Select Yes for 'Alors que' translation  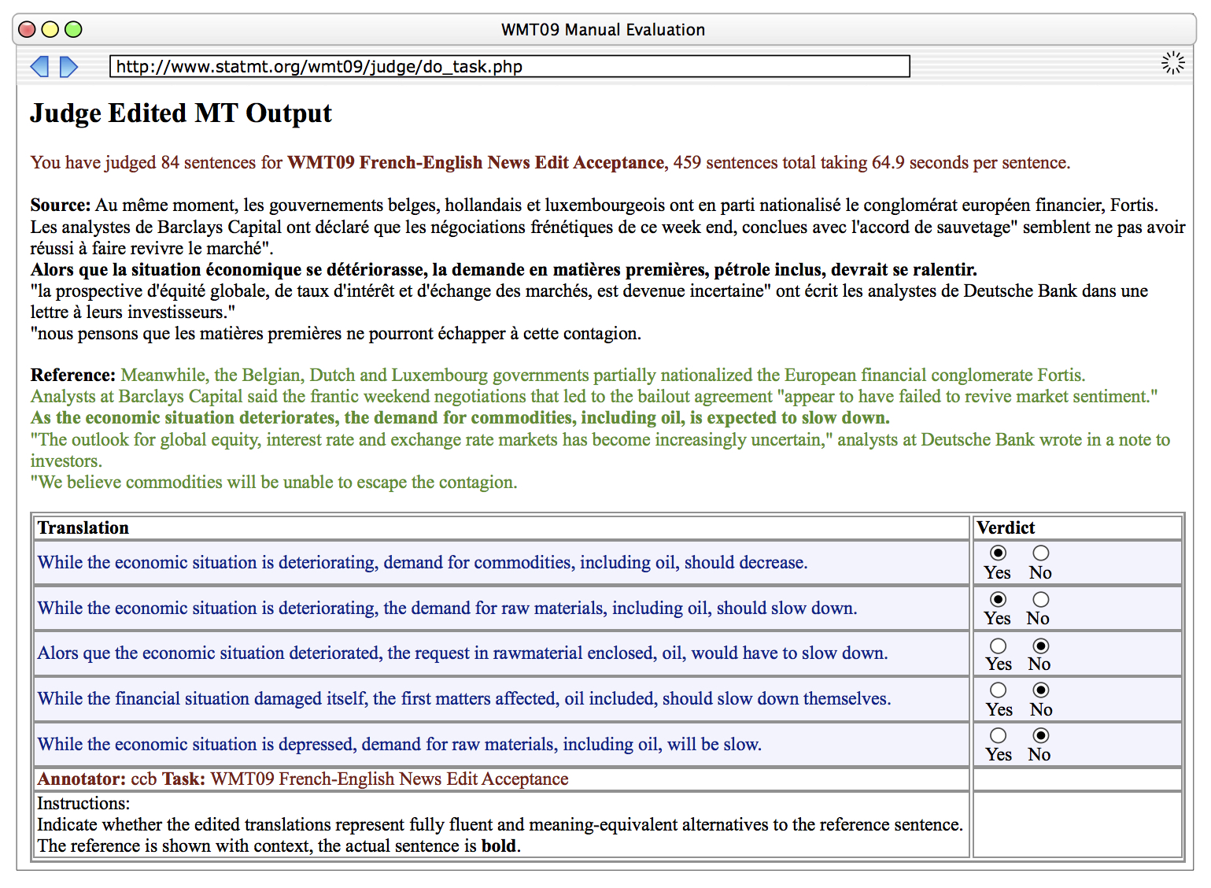point(998,646)
